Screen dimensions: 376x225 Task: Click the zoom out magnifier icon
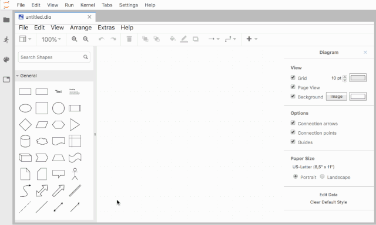86,39
